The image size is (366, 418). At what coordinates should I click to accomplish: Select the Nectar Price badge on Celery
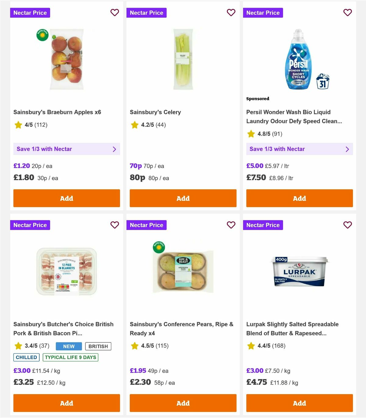click(146, 12)
